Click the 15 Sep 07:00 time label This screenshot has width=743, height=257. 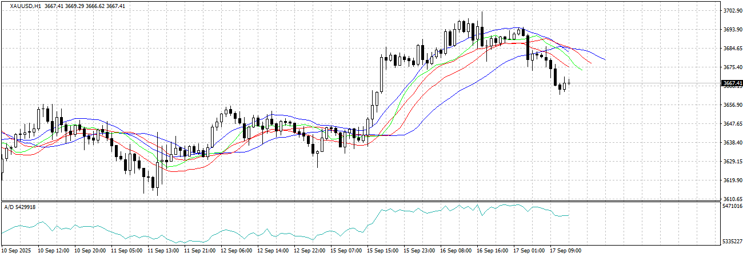point(345,251)
